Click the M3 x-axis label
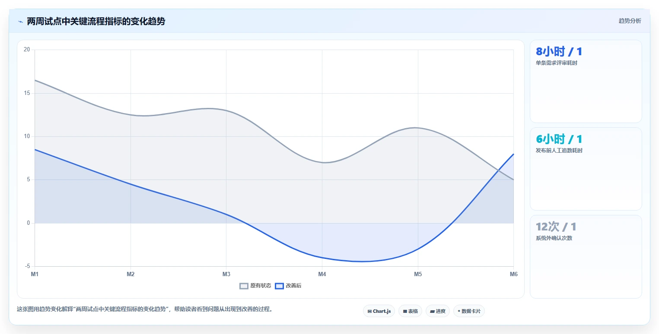Viewport: 659px width, 334px height. (x=226, y=274)
